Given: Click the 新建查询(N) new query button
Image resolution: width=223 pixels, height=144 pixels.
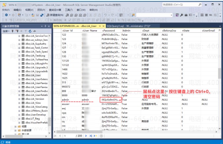Looking at the screenshot, I should point(55,15).
